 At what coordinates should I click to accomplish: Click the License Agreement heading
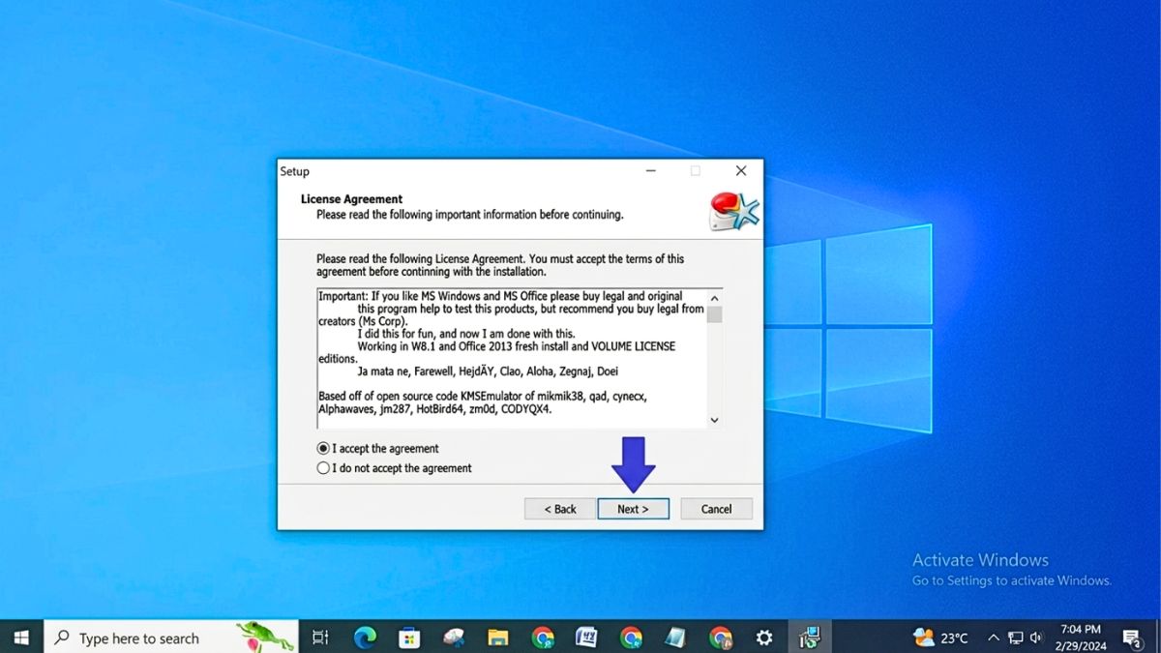click(x=351, y=199)
